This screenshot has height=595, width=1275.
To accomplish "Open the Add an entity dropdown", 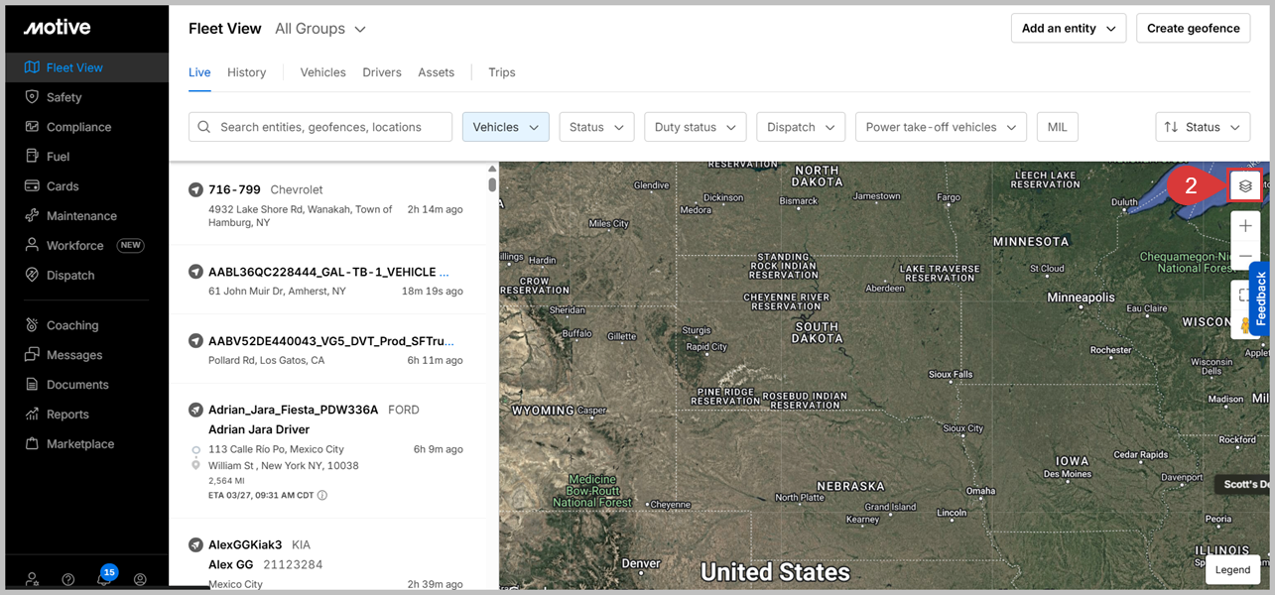I will point(1069,29).
